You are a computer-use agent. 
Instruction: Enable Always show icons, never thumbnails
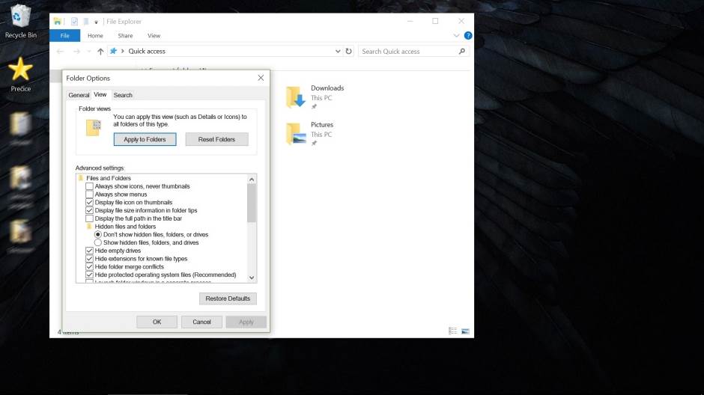pyautogui.click(x=89, y=186)
